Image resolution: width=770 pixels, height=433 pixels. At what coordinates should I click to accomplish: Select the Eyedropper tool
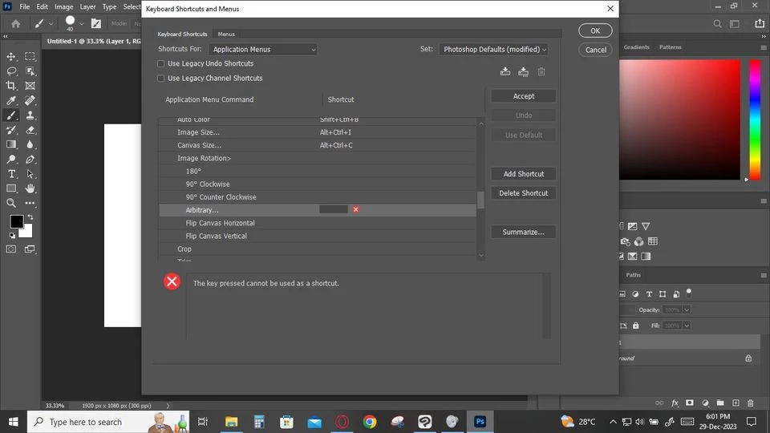tap(10, 101)
